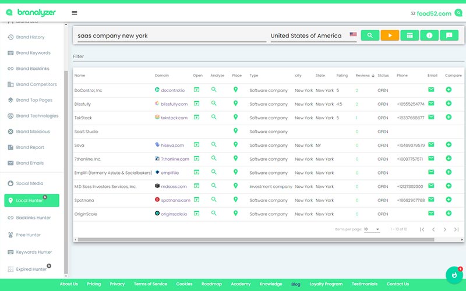Click the spotnana.com domain link

[x=175, y=200]
